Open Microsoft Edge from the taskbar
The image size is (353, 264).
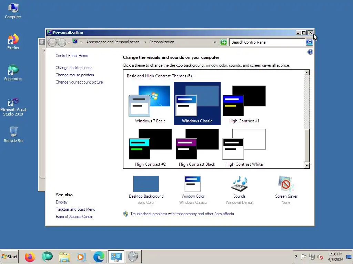[99, 256]
